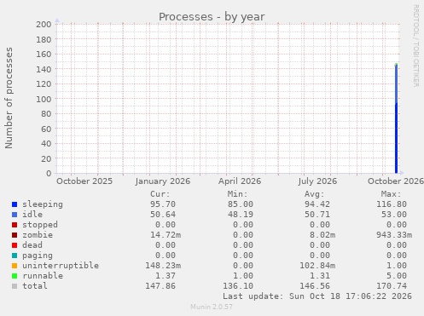Viewport: 424px width, 316px height.
Task: Click the 'uninterruptible' legend label
Action: pos(61,266)
